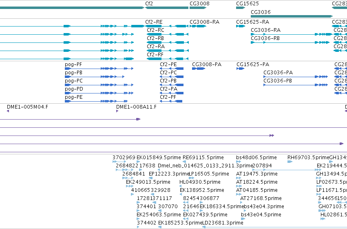Click the Cf2-RB transcript label
The width and height of the screenshot is (347, 229).
155,38
